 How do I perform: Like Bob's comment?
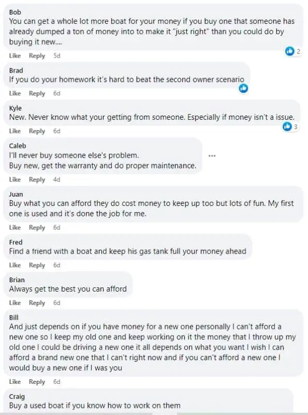[15, 56]
